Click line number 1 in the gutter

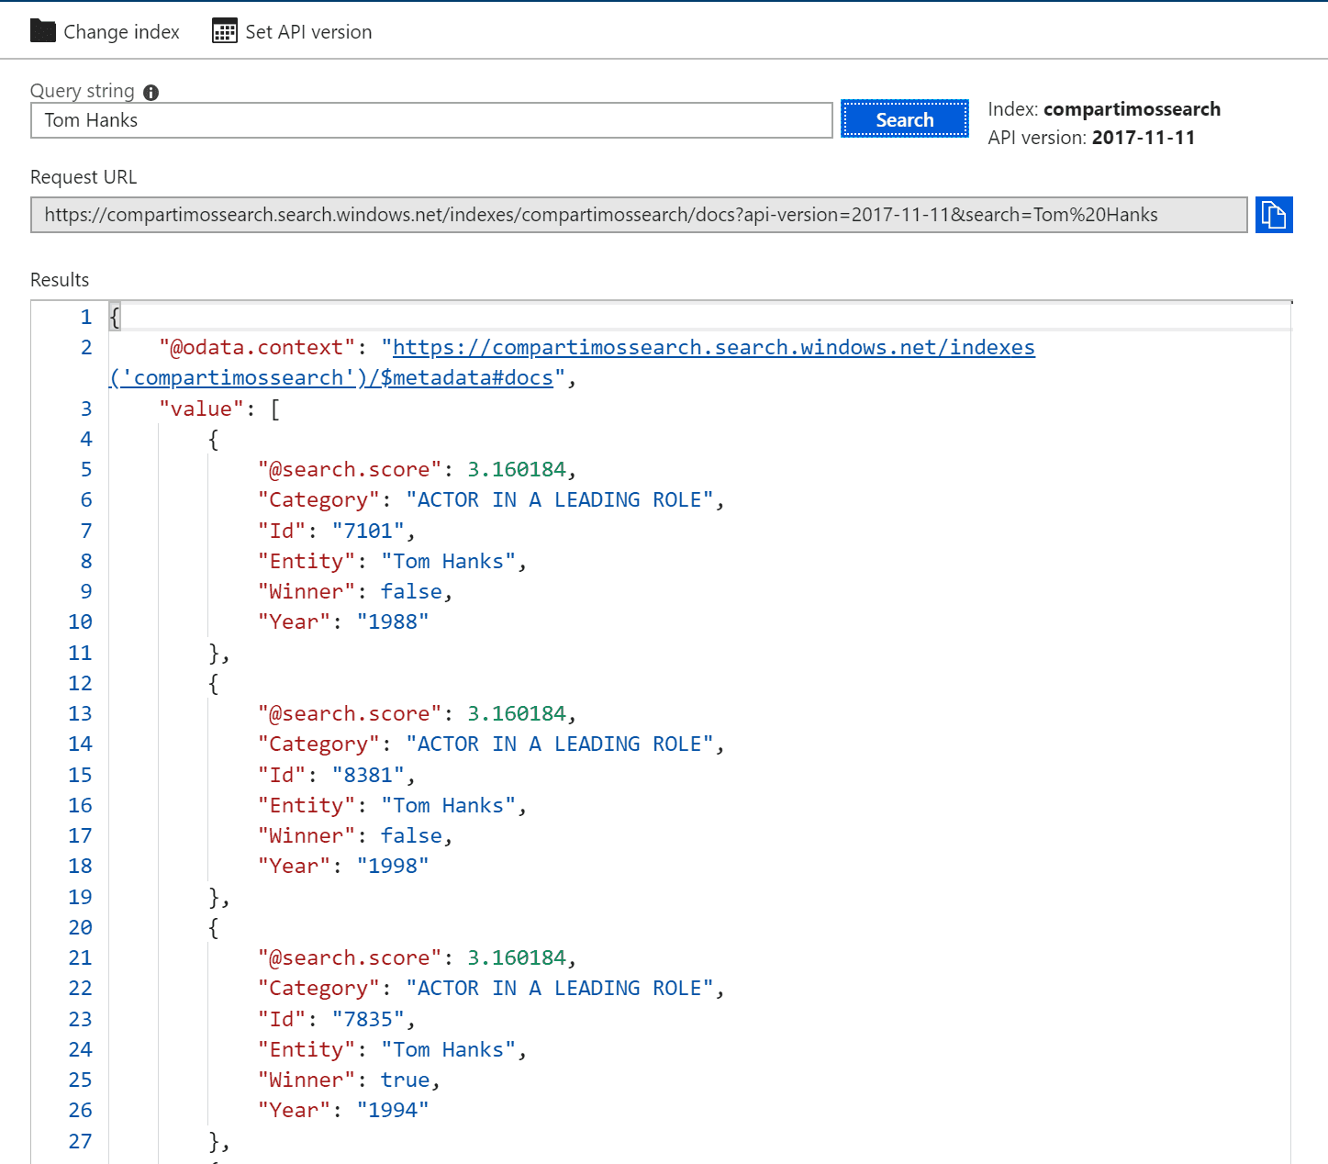click(86, 318)
